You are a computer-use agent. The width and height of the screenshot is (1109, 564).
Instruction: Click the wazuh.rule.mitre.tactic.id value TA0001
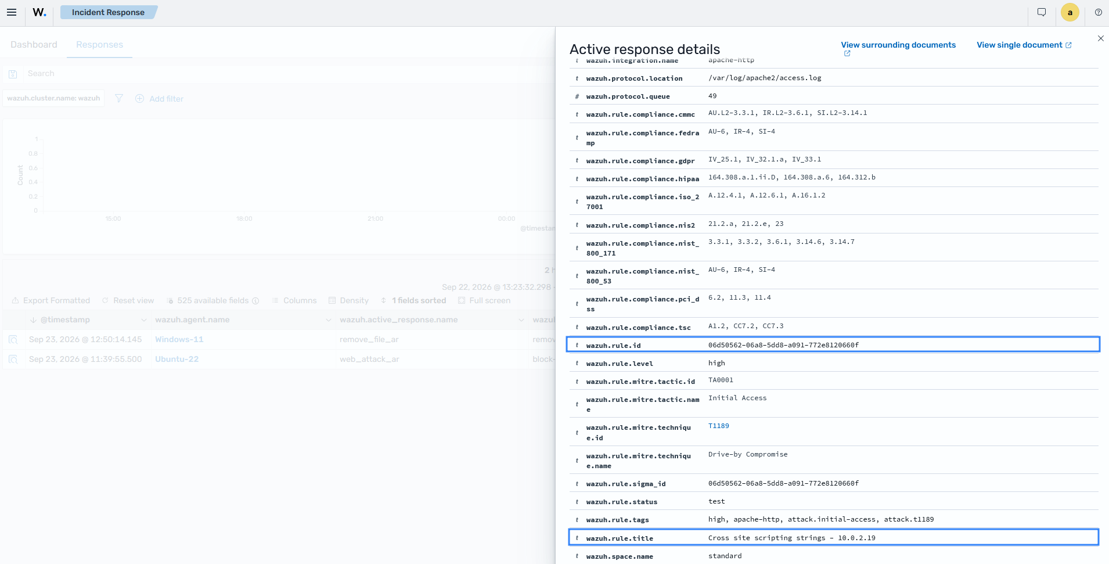pyautogui.click(x=721, y=380)
